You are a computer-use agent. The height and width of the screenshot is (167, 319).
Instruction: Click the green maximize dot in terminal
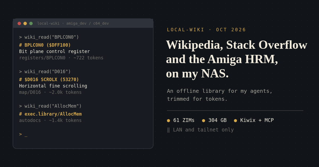tap(31, 23)
